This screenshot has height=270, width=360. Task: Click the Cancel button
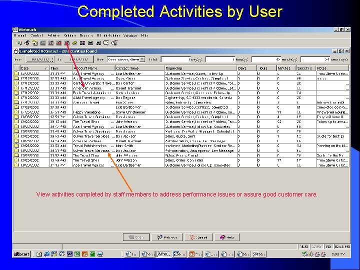(x=198, y=237)
